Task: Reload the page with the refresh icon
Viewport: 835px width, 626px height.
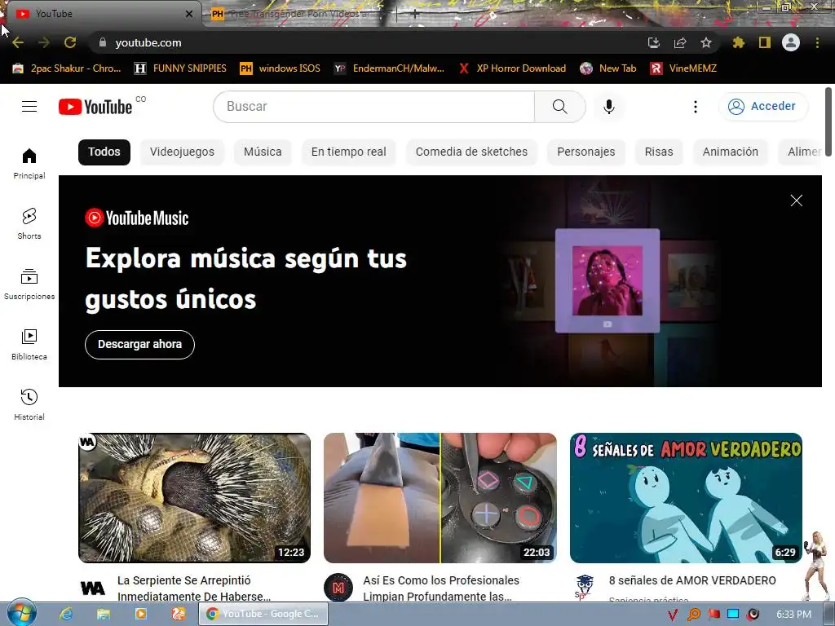Action: [x=70, y=42]
